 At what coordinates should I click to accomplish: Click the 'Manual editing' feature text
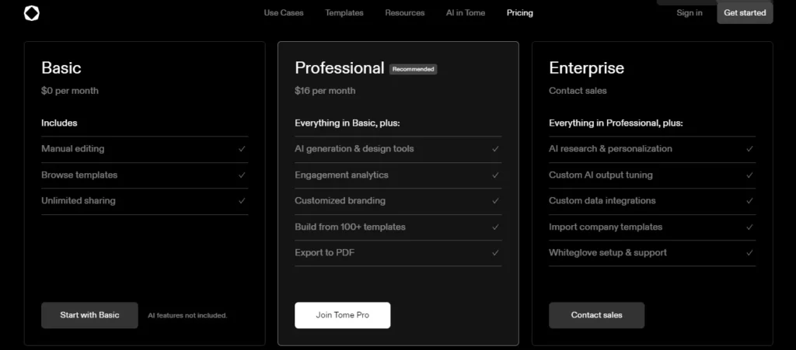(73, 149)
